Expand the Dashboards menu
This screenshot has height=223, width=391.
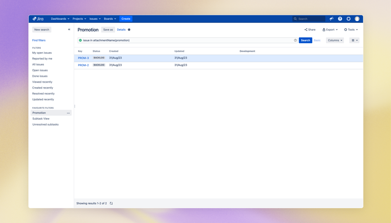tap(60, 19)
